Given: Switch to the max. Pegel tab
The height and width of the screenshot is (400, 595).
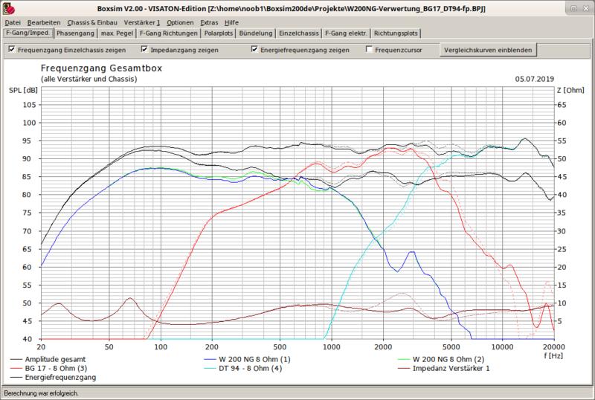Looking at the screenshot, I should (x=117, y=33).
